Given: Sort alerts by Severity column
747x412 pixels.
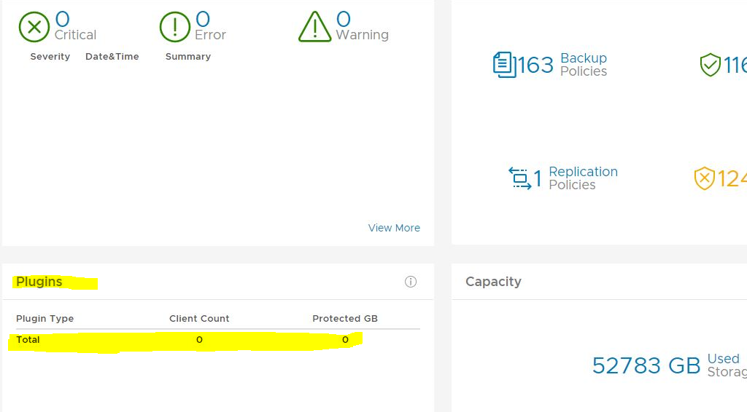Looking at the screenshot, I should pyautogui.click(x=50, y=57).
